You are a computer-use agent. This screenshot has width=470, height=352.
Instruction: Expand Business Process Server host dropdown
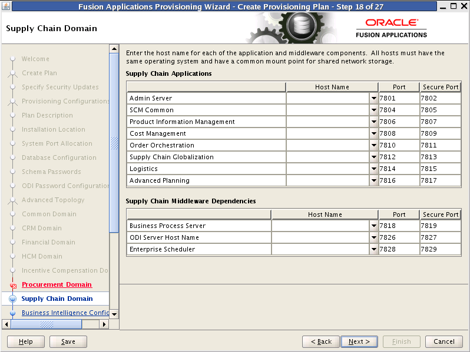373,226
